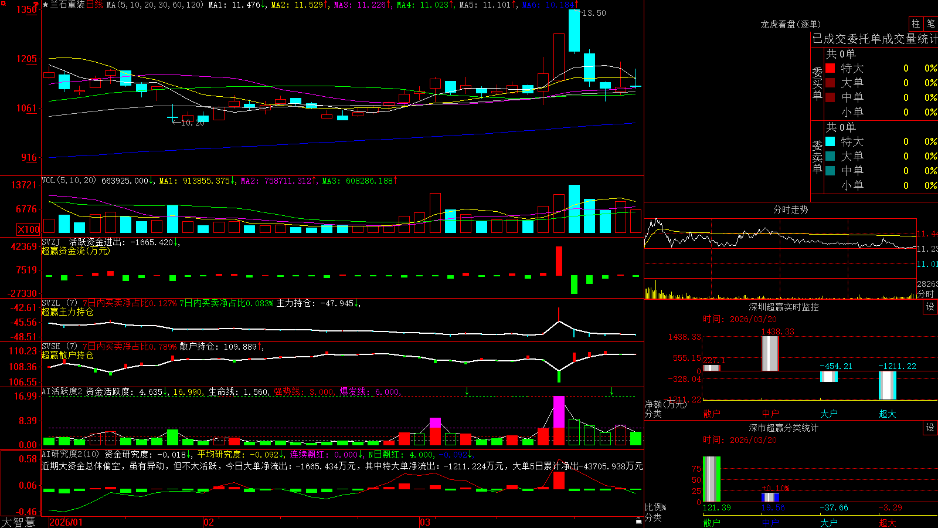Image resolution: width=938 pixels, height=528 pixels.
Task: Click the lock icon at the chart's bottom-right
Action: pyautogui.click(x=638, y=520)
